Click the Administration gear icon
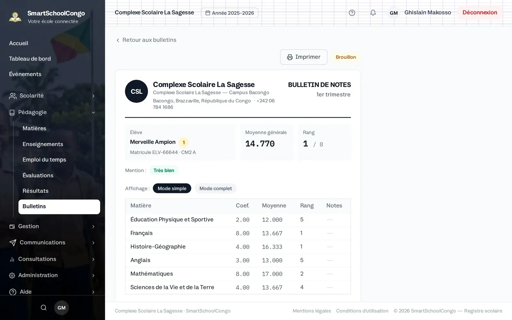 pos(12,276)
